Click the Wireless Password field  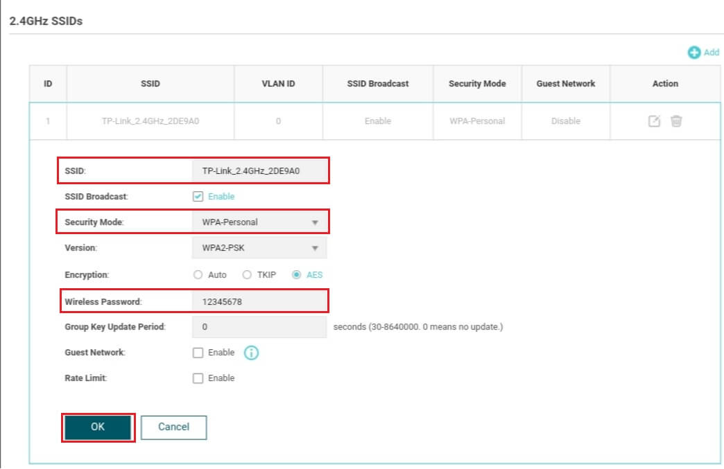(x=259, y=301)
